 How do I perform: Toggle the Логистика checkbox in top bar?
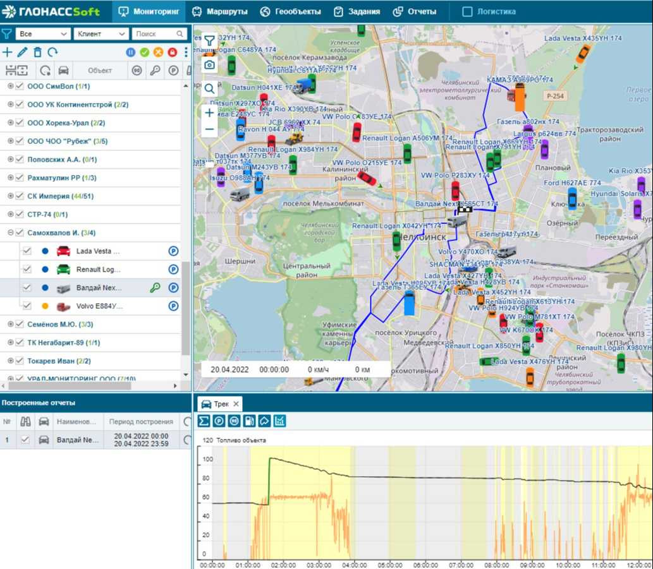point(467,11)
